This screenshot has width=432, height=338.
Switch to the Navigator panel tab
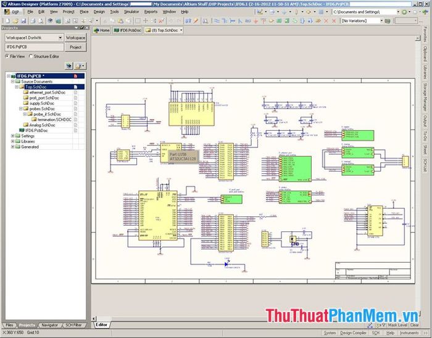[x=49, y=325]
